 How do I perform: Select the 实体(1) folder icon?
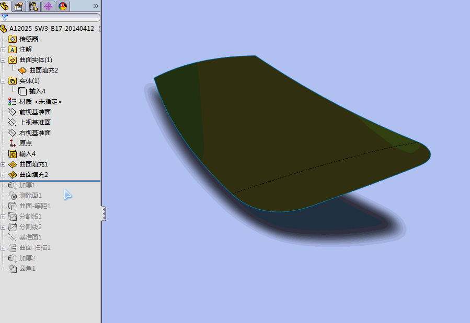pos(13,81)
